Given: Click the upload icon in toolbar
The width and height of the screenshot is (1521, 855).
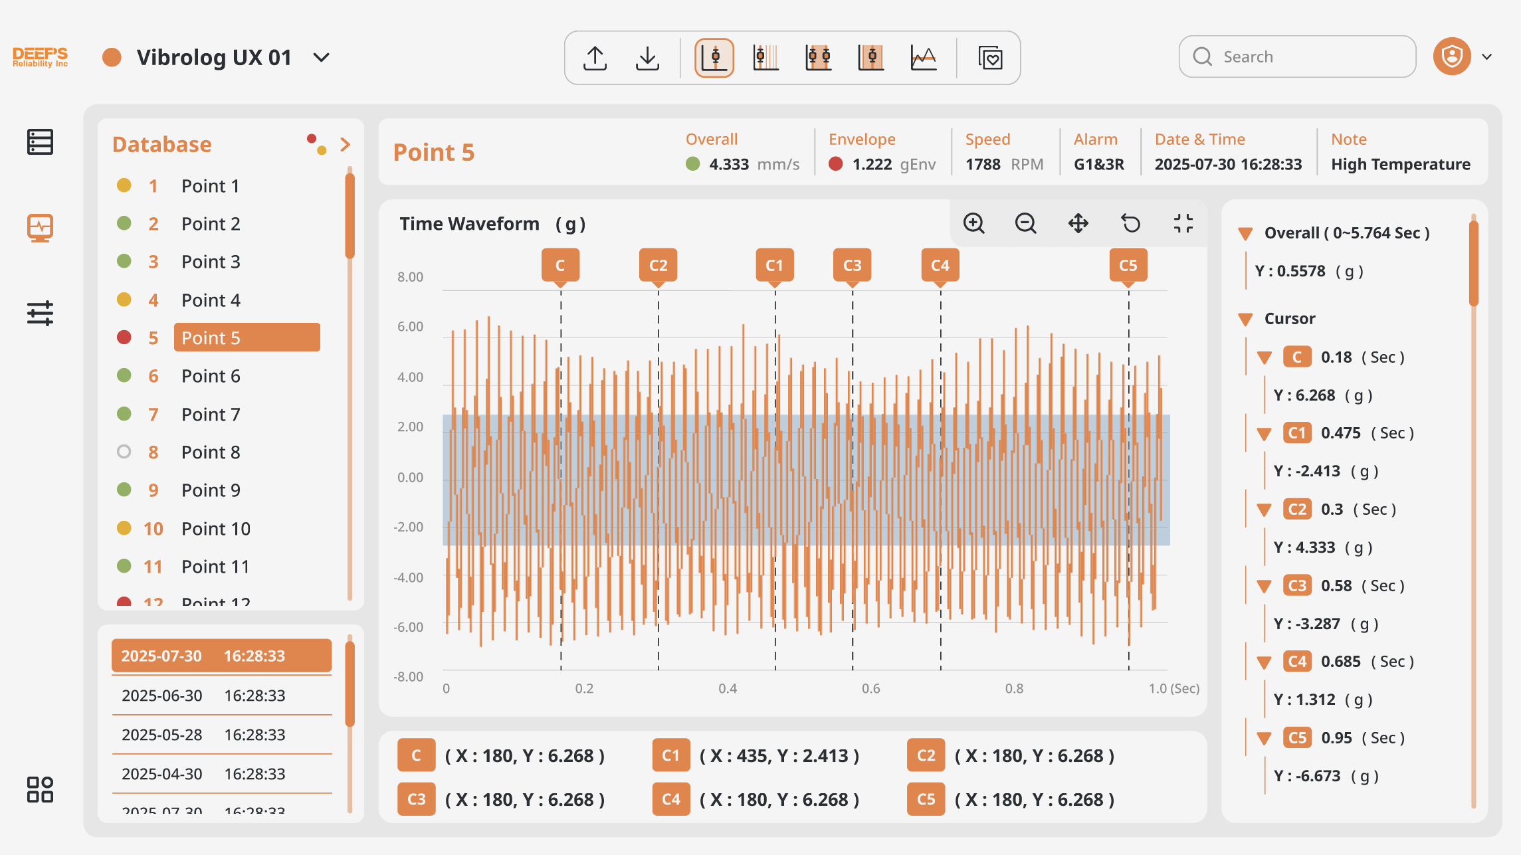Looking at the screenshot, I should coord(595,58).
